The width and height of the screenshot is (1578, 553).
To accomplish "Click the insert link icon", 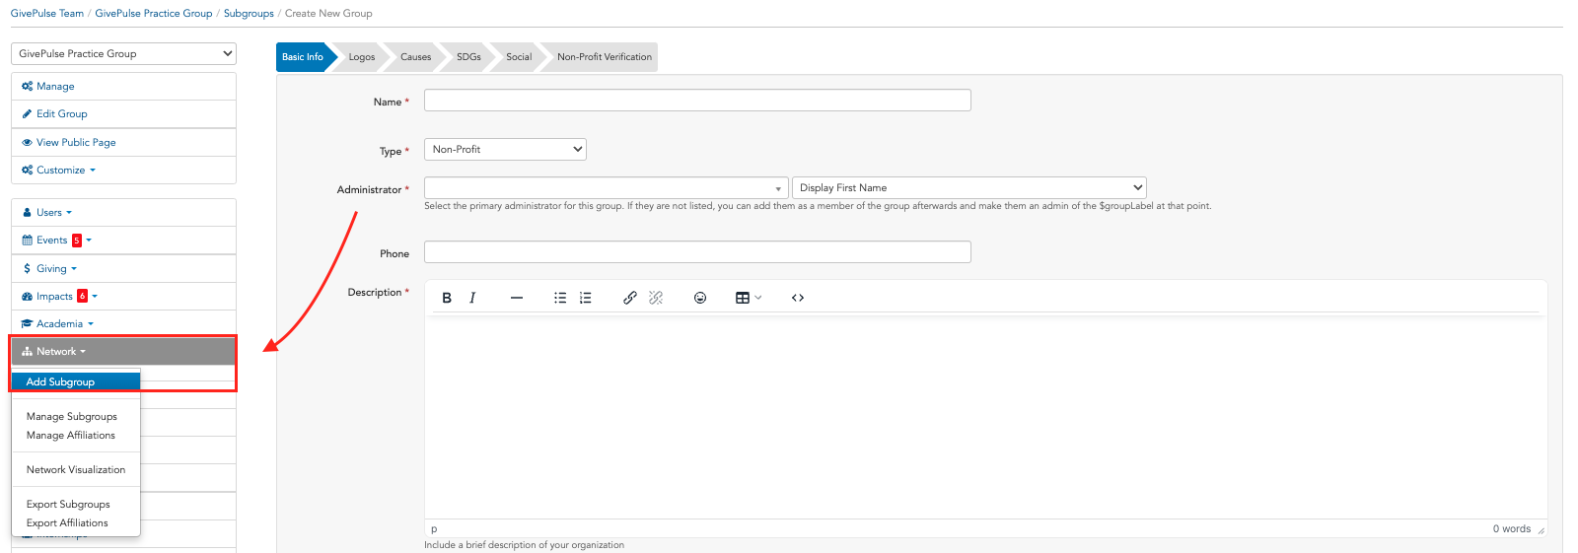I will (x=630, y=298).
